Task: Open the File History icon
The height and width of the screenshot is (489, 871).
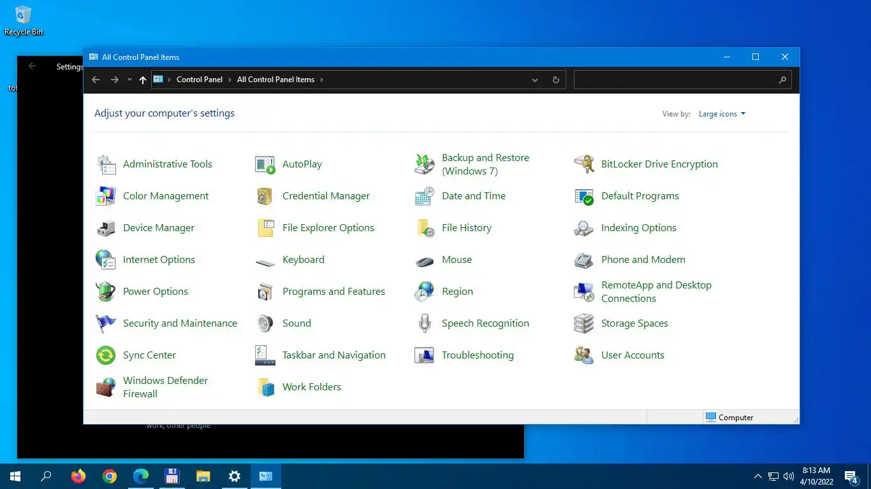Action: pyautogui.click(x=425, y=228)
